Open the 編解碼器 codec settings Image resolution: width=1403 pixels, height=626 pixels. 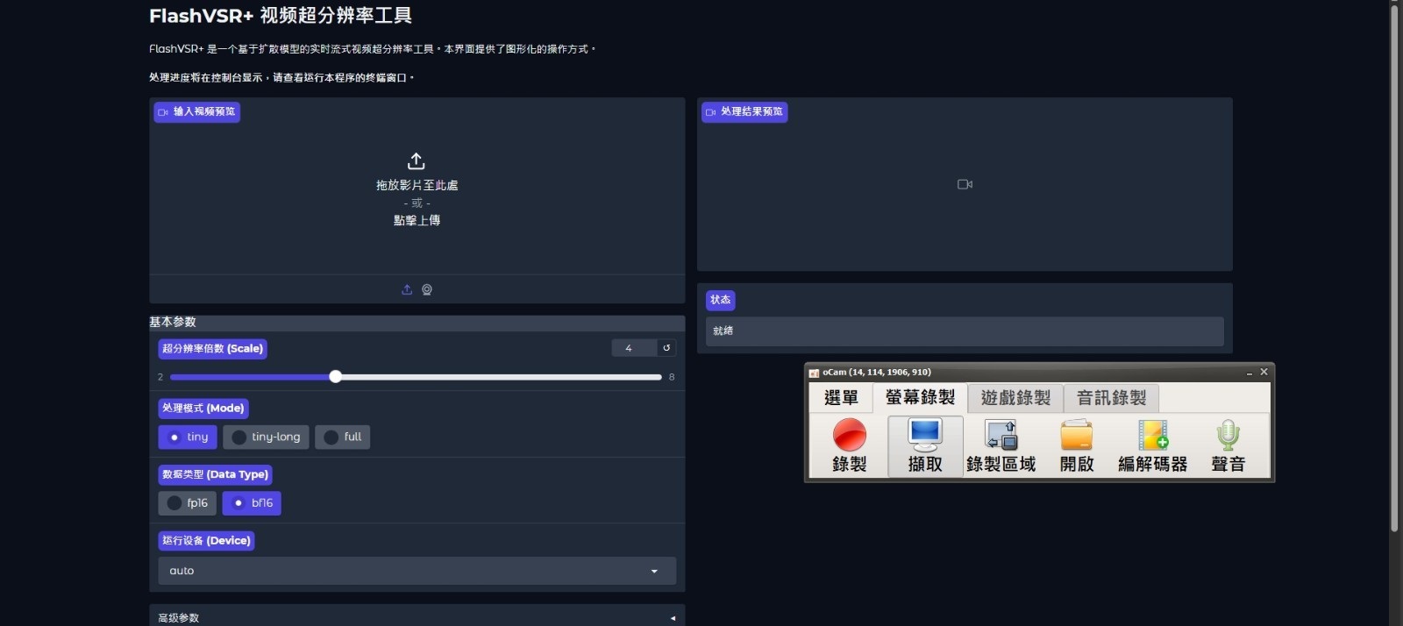tap(1152, 436)
